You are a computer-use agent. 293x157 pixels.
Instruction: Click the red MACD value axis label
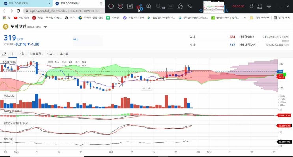(284, 115)
